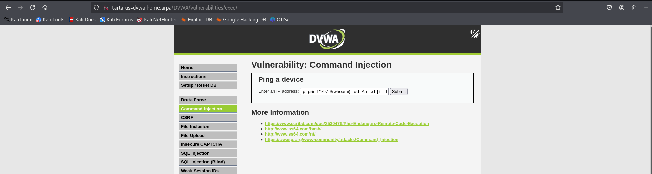The image size is (652, 174).
Task: Open the Exploit-DB bookmark
Action: pyautogui.click(x=196, y=20)
